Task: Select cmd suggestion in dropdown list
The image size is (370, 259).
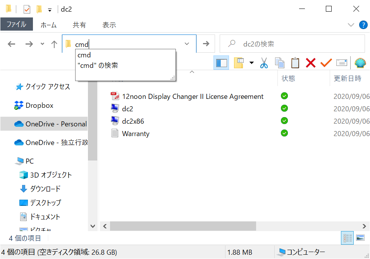Action: pyautogui.click(x=126, y=55)
